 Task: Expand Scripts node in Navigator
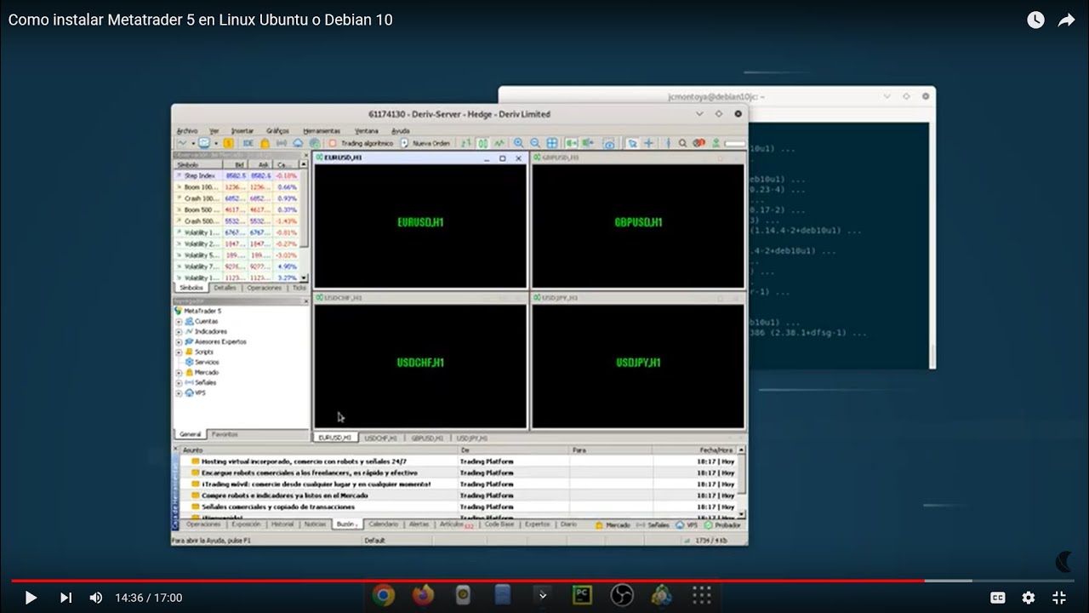pyautogui.click(x=179, y=352)
